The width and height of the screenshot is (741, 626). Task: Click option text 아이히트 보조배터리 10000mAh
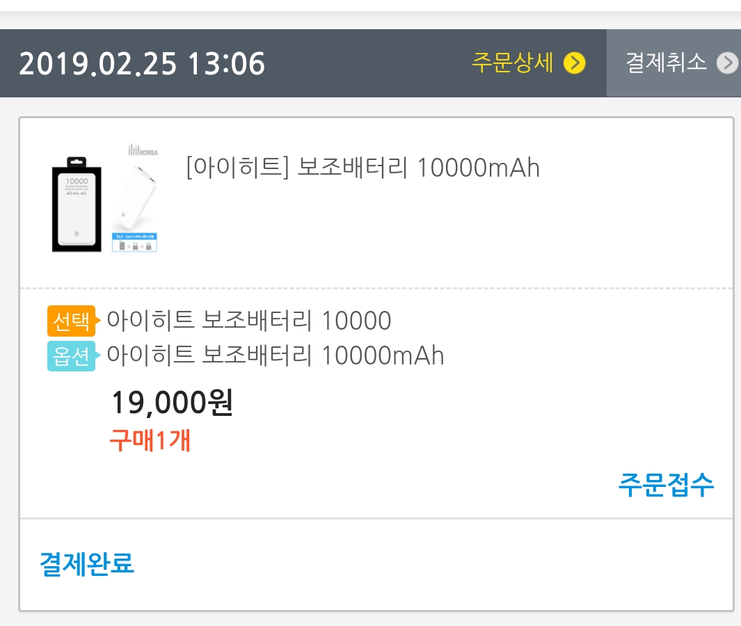tap(275, 356)
